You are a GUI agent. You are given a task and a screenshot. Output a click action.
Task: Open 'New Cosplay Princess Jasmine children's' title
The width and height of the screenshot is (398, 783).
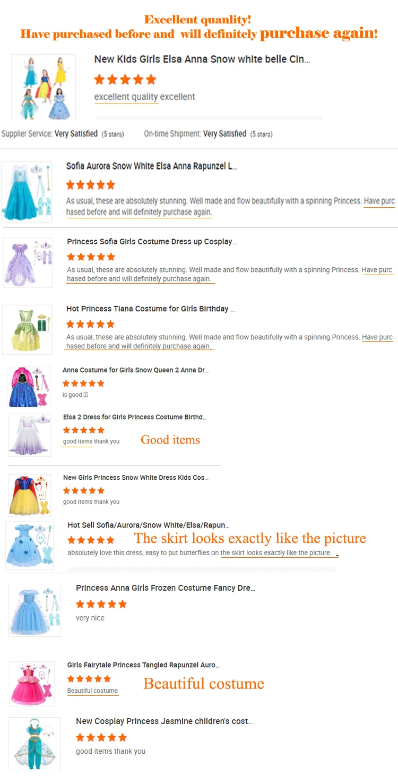pos(165,721)
